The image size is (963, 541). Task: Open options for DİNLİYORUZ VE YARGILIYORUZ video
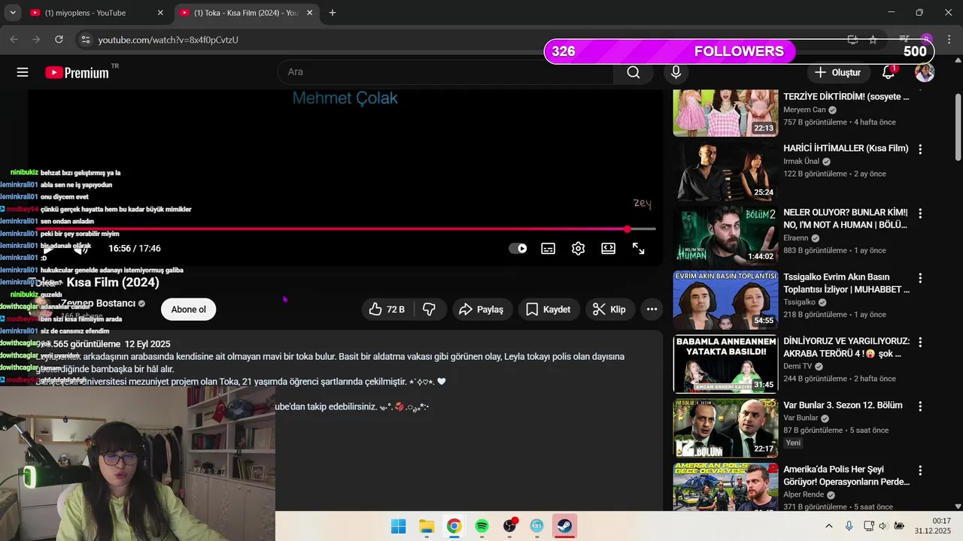(920, 342)
